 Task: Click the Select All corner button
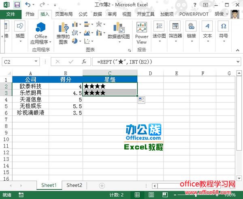pyautogui.click(x=9, y=73)
